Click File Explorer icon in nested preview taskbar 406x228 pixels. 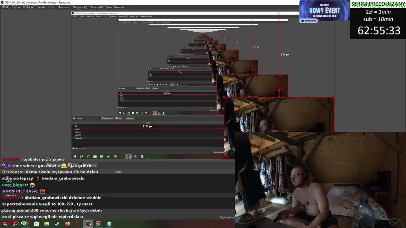[101, 156]
